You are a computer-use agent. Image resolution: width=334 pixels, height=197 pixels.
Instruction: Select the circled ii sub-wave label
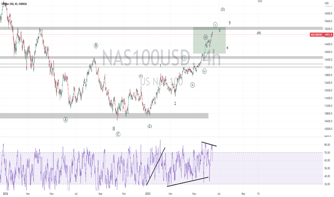pyautogui.click(x=192, y=85)
